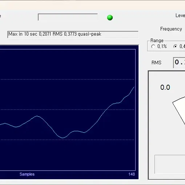Click the Frequency label
The height and width of the screenshot is (185, 185).
[x=171, y=29]
